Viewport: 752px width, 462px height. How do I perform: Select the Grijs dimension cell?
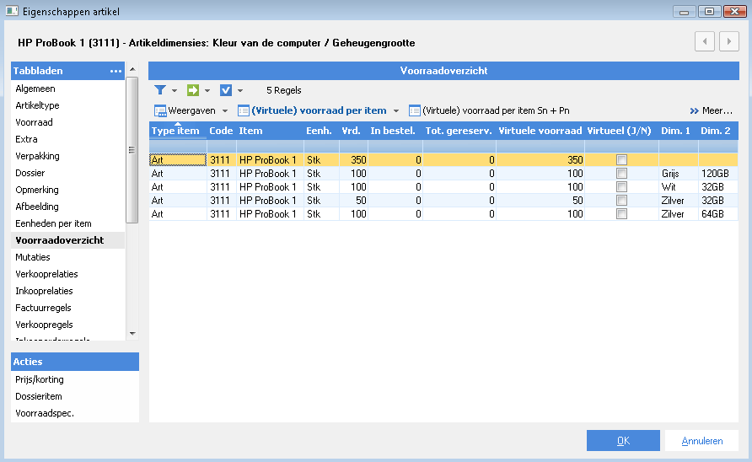point(678,173)
